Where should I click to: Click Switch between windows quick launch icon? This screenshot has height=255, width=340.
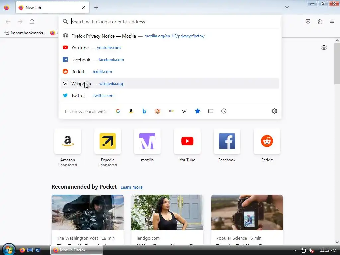[x=38, y=250]
